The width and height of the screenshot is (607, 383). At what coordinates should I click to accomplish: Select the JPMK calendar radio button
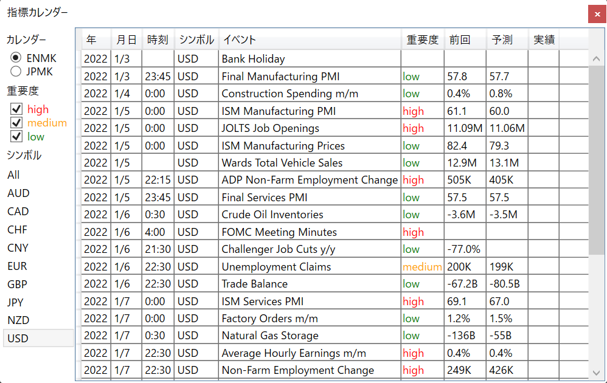pyautogui.click(x=16, y=72)
